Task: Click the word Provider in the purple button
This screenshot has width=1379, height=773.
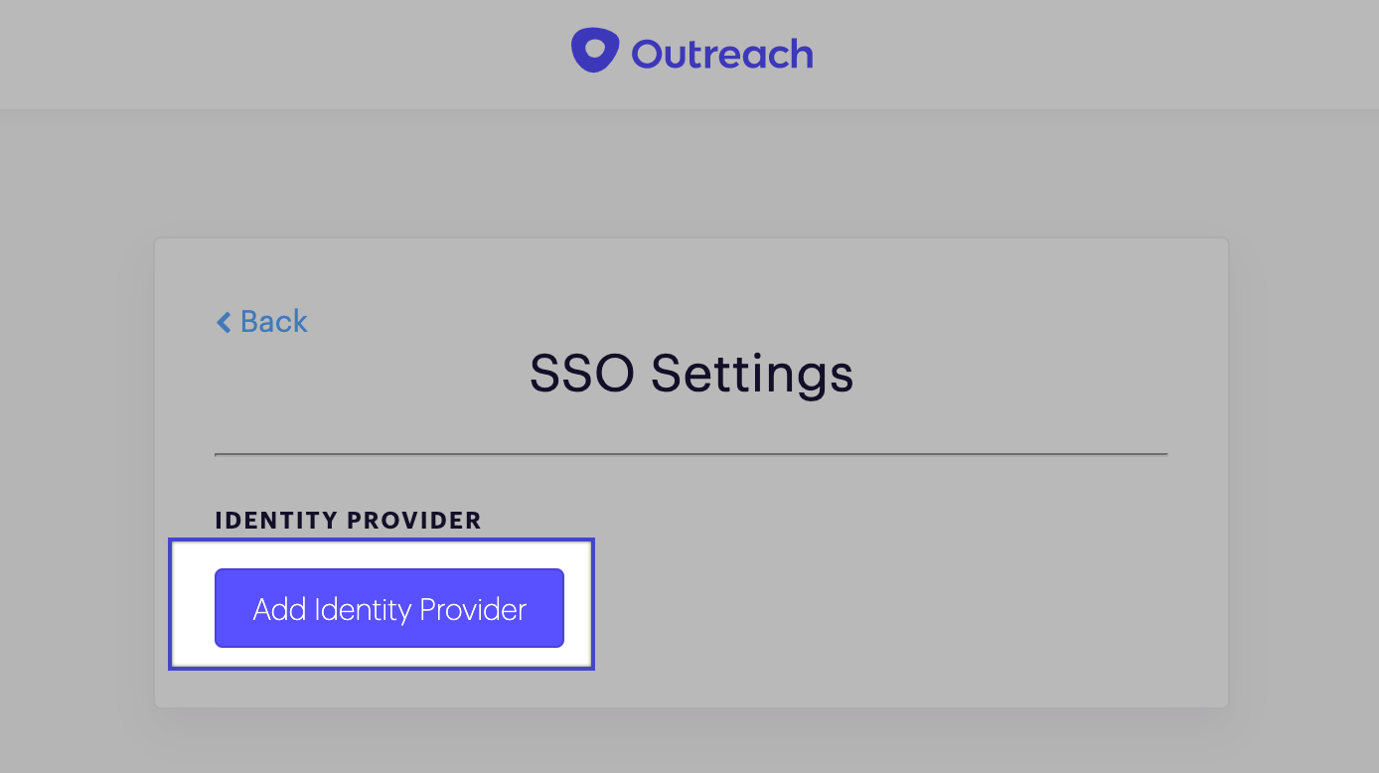Action: [473, 609]
